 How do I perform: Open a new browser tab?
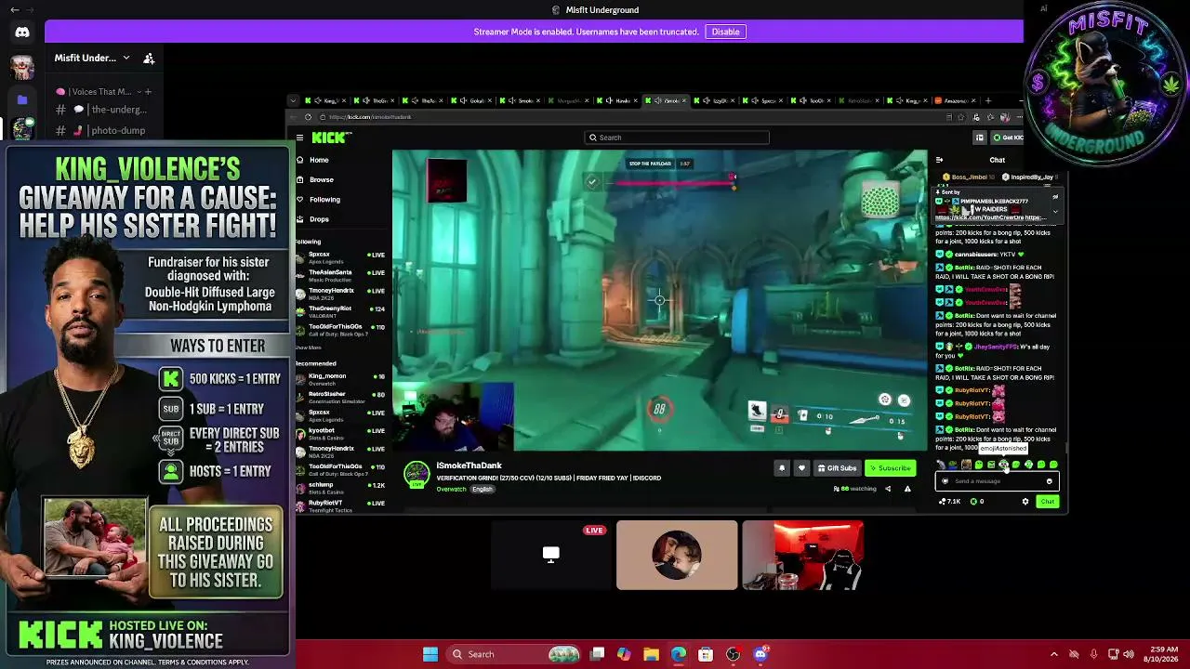point(988,100)
